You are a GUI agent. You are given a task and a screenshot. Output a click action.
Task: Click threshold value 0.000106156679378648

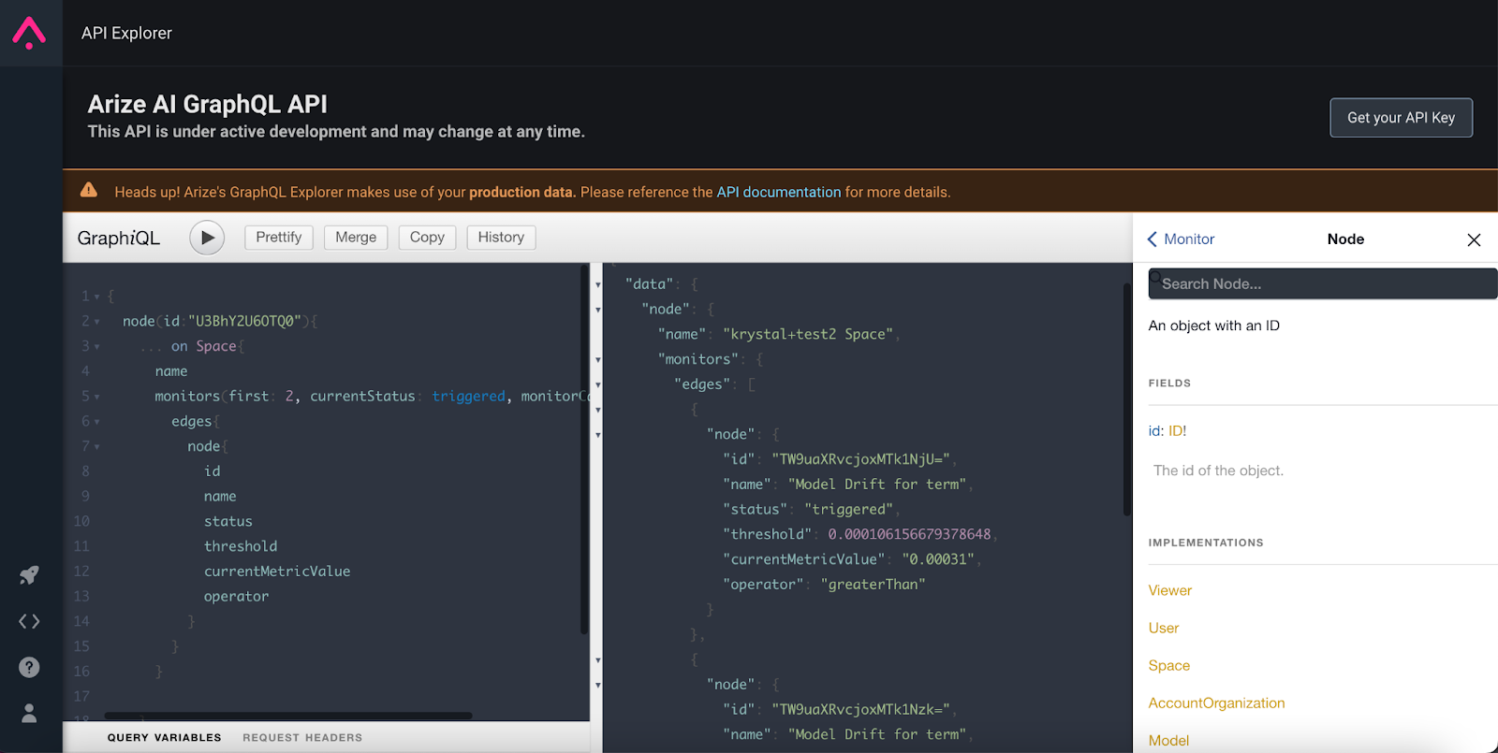click(x=909, y=534)
